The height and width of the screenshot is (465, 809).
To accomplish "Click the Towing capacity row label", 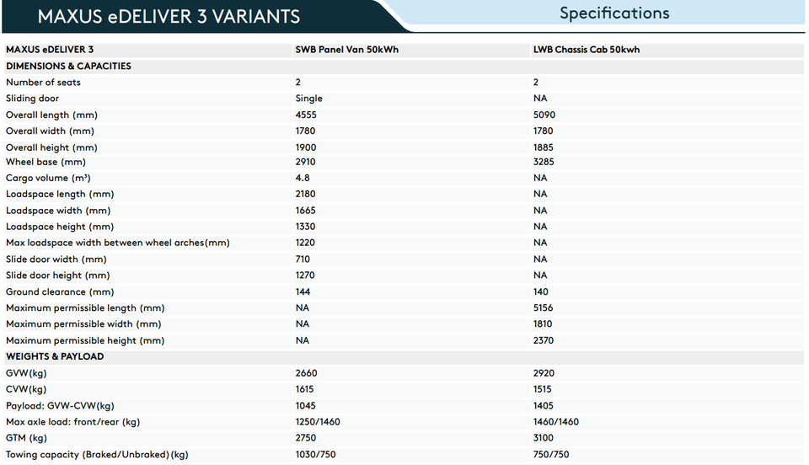I will click(97, 455).
